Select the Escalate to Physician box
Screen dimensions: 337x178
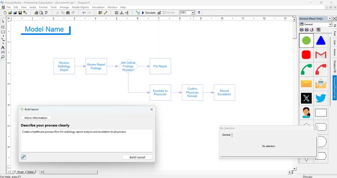click(160, 93)
